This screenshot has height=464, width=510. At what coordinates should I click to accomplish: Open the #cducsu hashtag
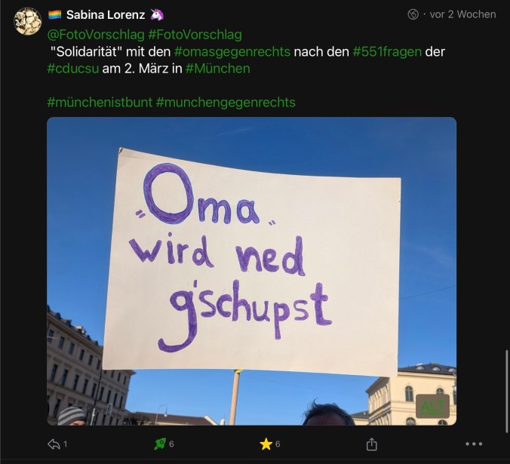pos(73,69)
